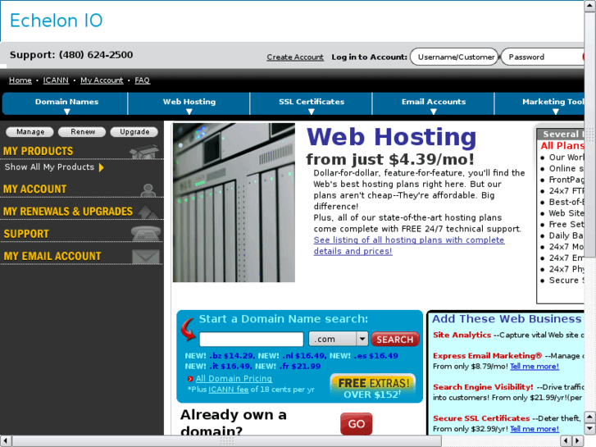Click the curved red arrow by domain search
Image resolution: width=596 pixels, height=447 pixels.
pyautogui.click(x=189, y=329)
